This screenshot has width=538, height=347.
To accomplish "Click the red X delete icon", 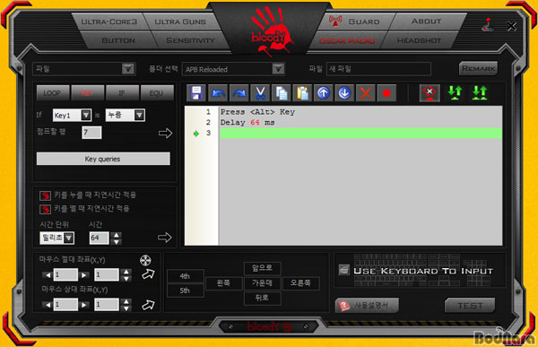I will click(366, 93).
